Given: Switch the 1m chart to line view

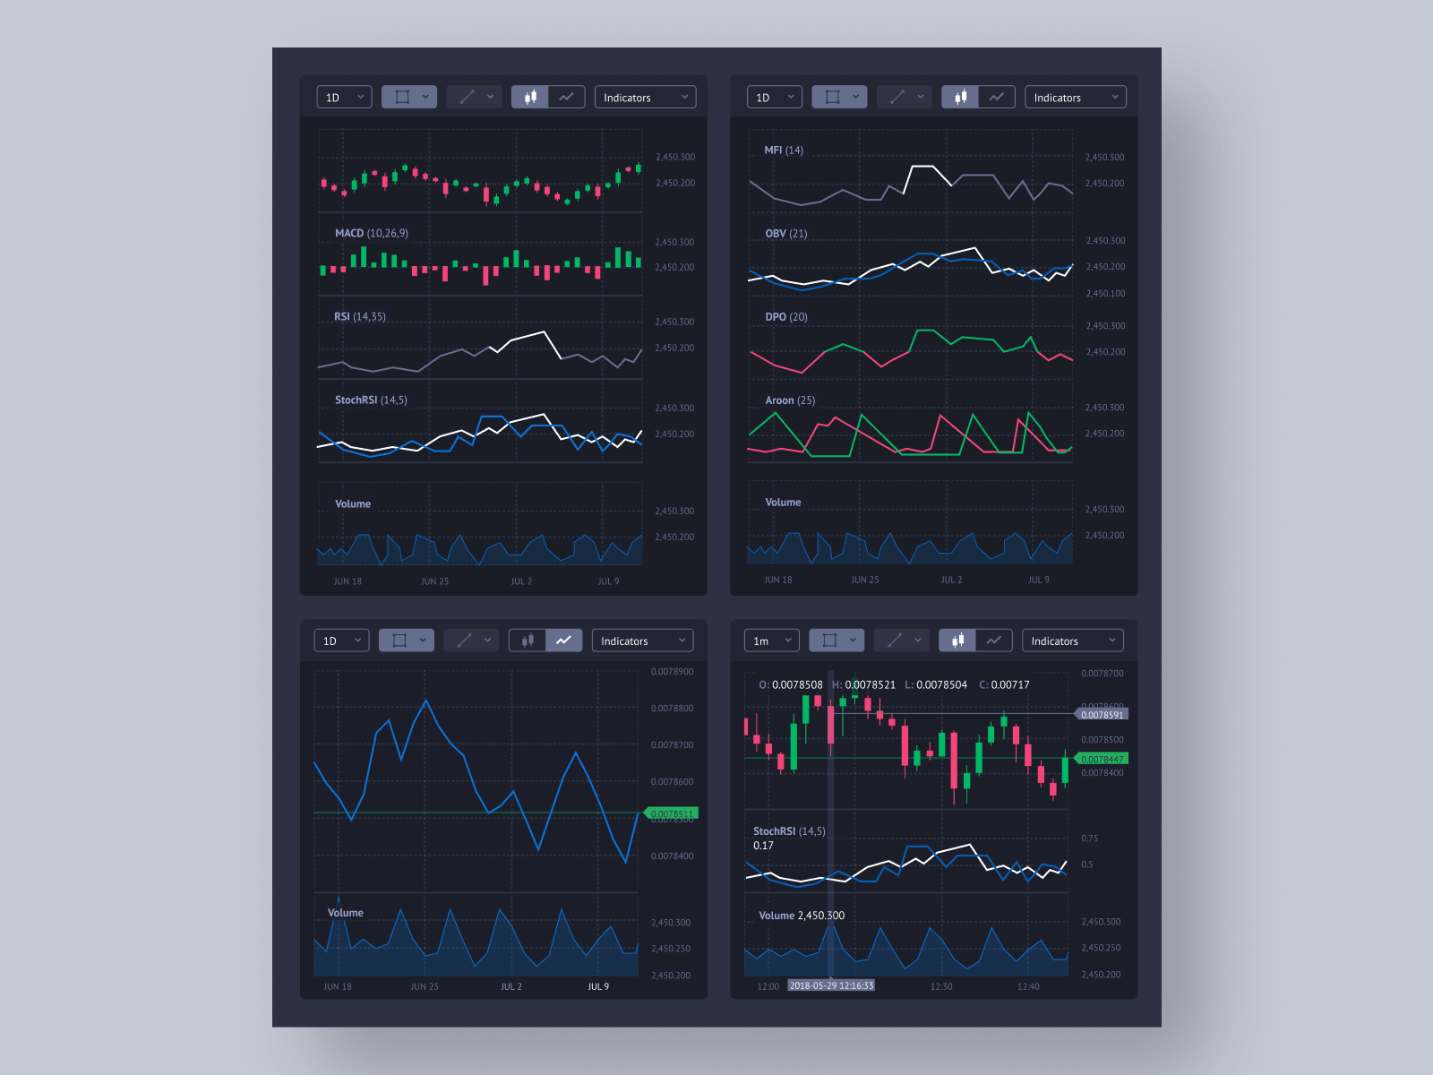Looking at the screenshot, I should pyautogui.click(x=993, y=641).
